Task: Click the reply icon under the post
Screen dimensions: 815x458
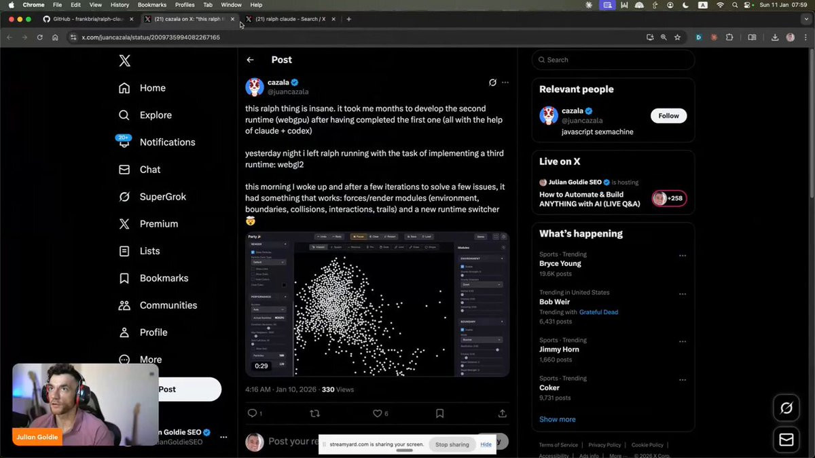Action: point(252,413)
